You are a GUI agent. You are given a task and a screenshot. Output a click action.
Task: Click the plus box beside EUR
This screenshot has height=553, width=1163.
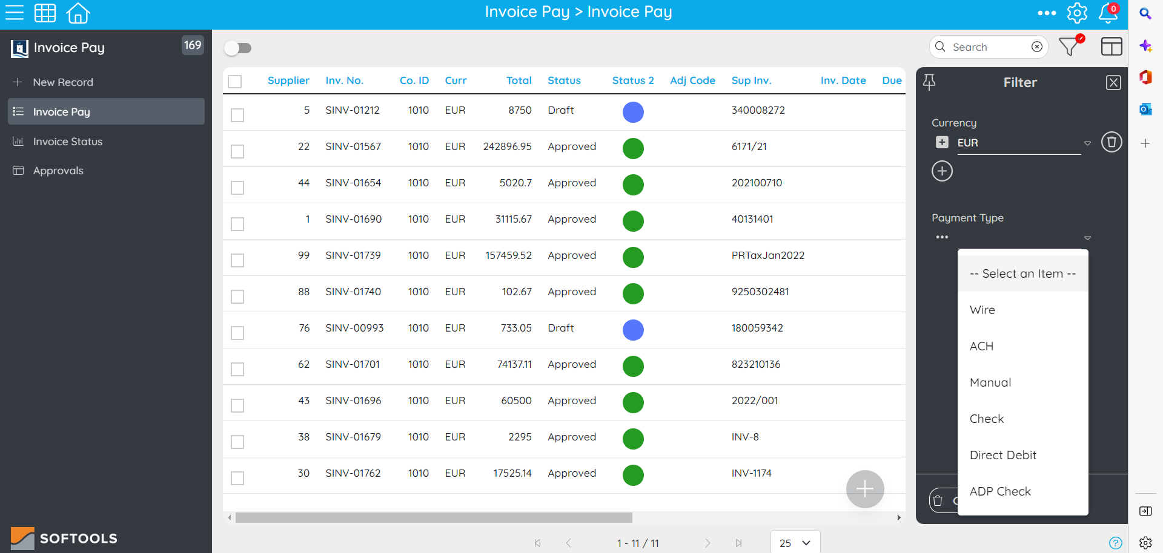click(x=942, y=142)
